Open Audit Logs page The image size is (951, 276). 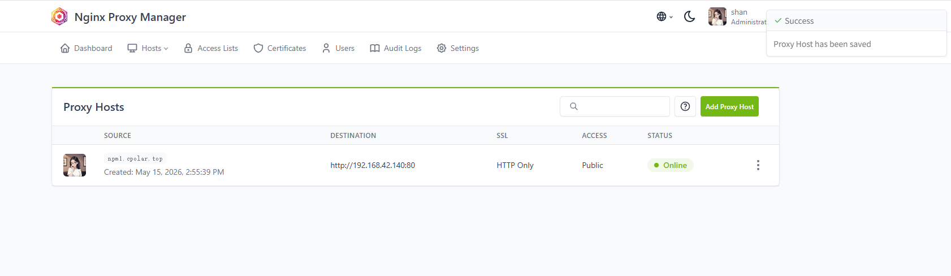(396, 48)
